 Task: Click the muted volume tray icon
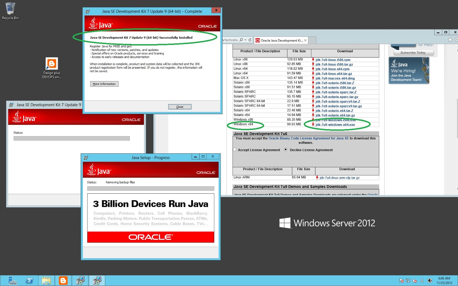tap(414, 281)
